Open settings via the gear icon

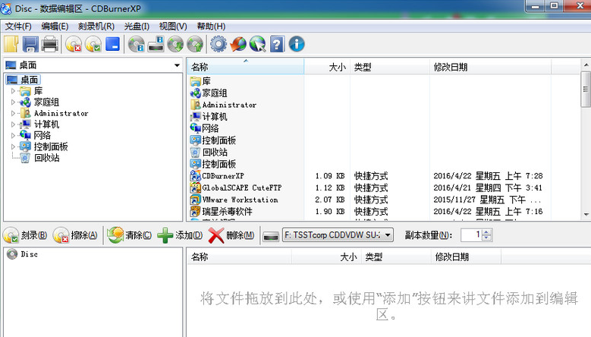coord(218,44)
